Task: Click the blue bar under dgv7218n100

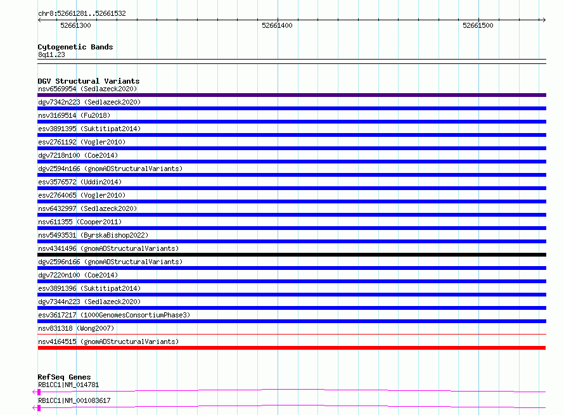Action: (292, 162)
